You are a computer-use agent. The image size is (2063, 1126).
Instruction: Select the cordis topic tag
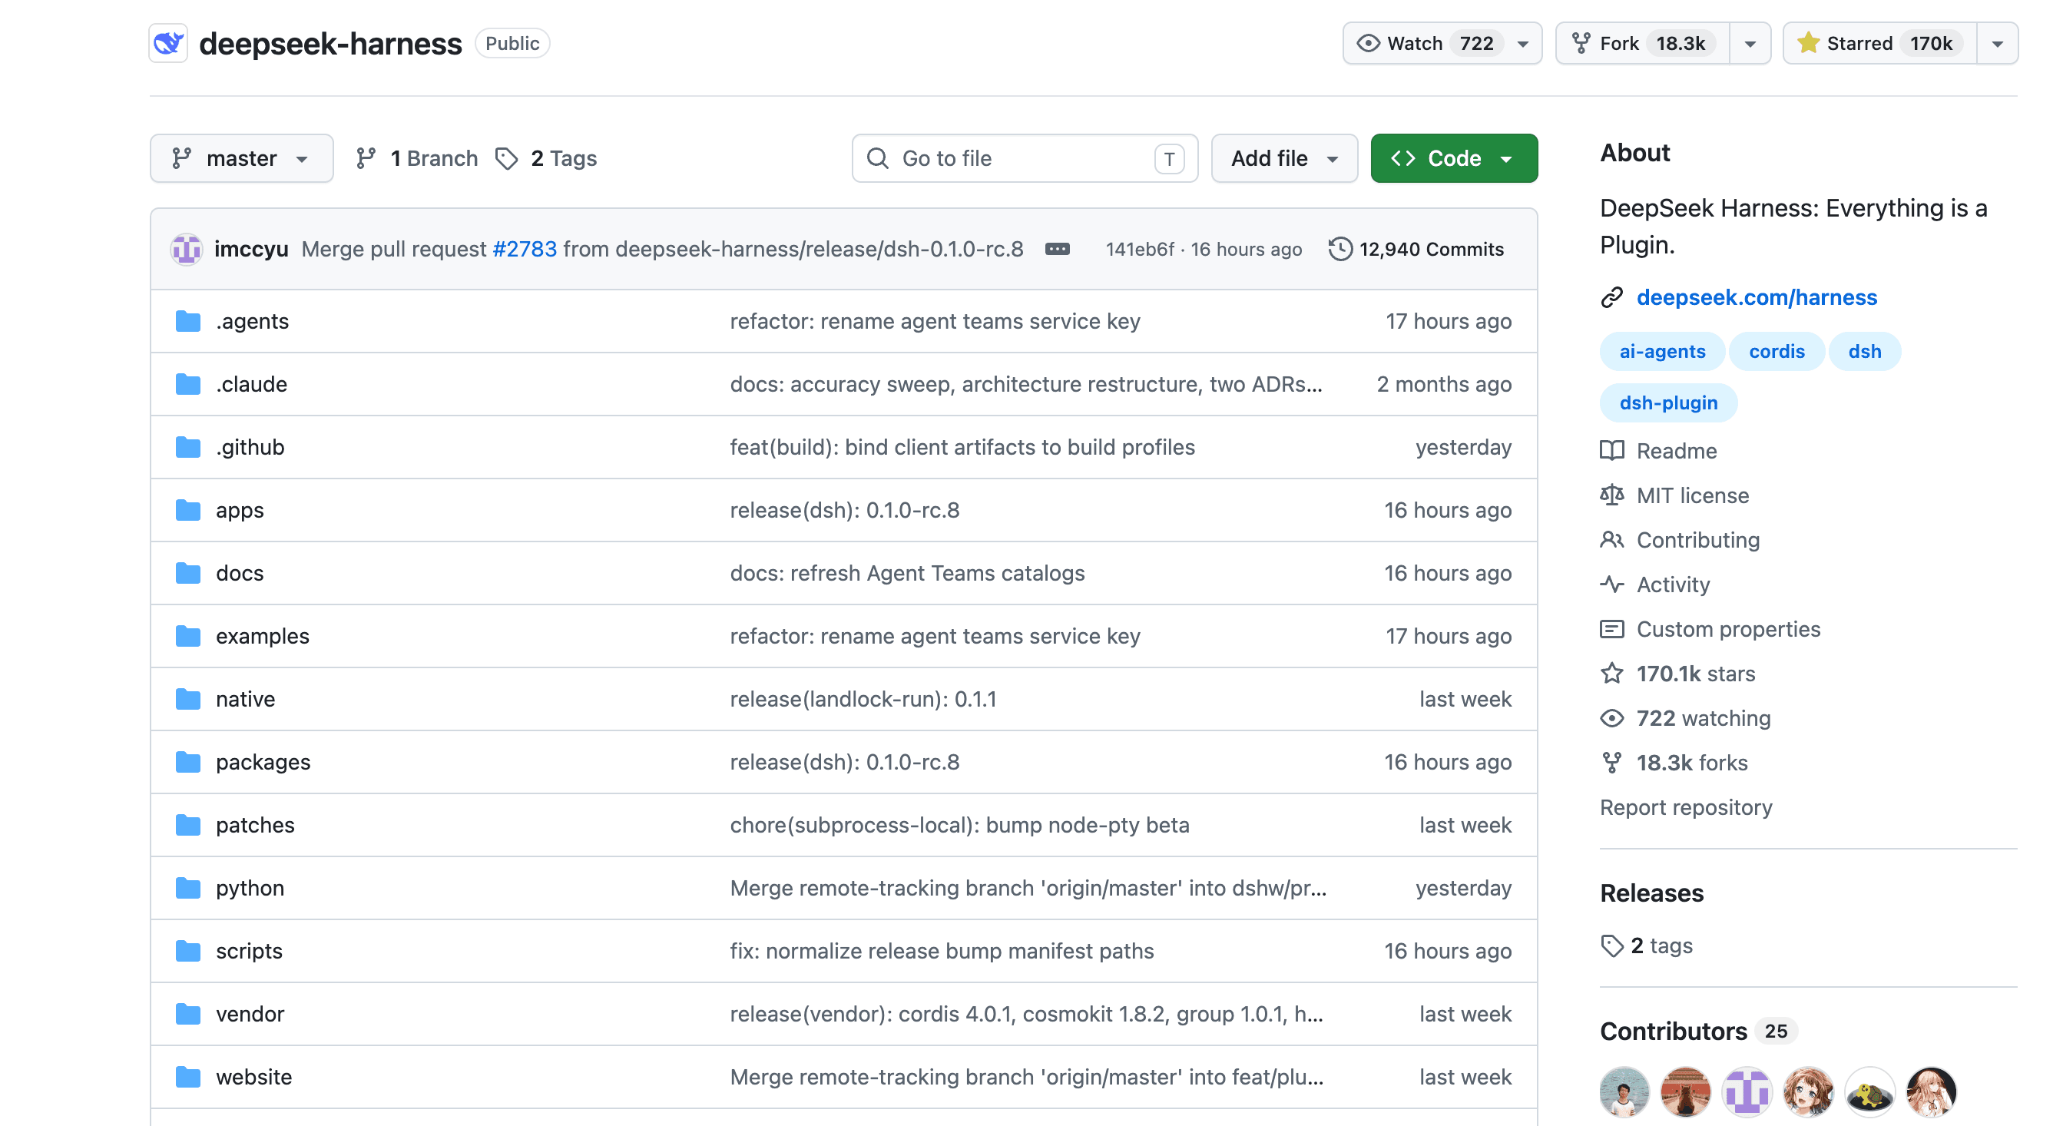click(1776, 352)
